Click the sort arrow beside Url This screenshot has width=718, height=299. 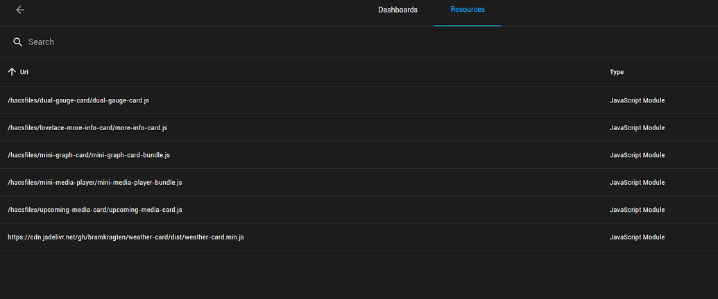point(12,72)
